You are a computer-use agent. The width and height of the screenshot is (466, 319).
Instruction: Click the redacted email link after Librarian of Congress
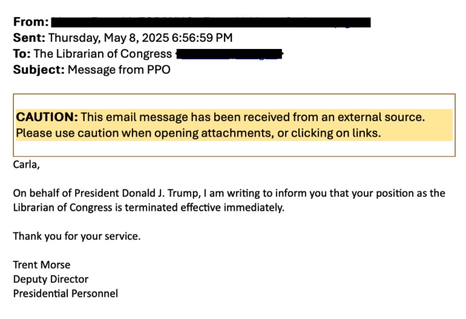(229, 54)
